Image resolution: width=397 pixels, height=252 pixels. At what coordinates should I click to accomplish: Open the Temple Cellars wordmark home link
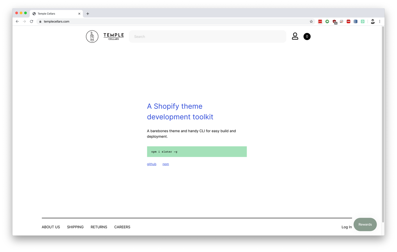pos(114,37)
